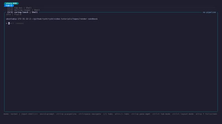Click the alt+←/→ tabs hint

[x=122, y=114]
